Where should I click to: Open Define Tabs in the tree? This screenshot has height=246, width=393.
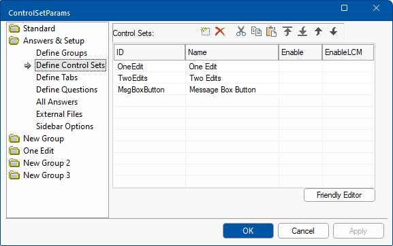[x=57, y=77]
